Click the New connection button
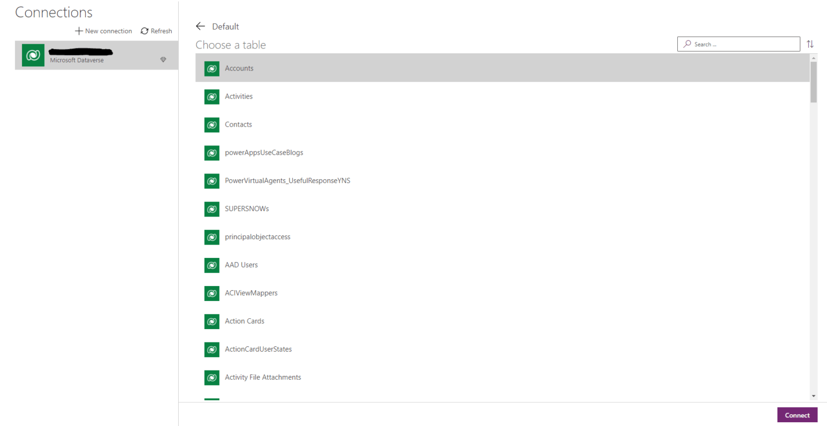 (x=103, y=31)
